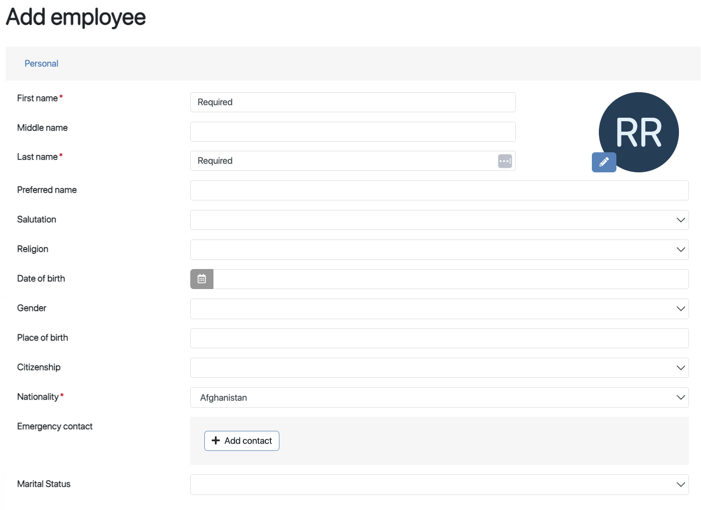Screen dimensions: 701x510
Task: Open the Religion dropdown list
Action: click(439, 249)
